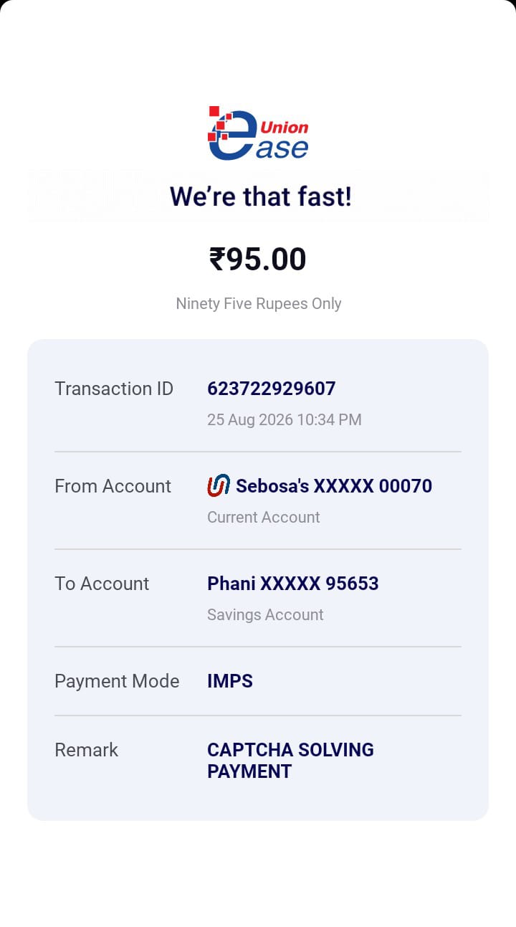Click the 'Ninety Five Rupees Only' text
Image resolution: width=516 pixels, height=927 pixels.
(259, 303)
